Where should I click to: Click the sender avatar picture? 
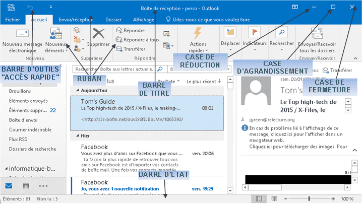[256, 91]
